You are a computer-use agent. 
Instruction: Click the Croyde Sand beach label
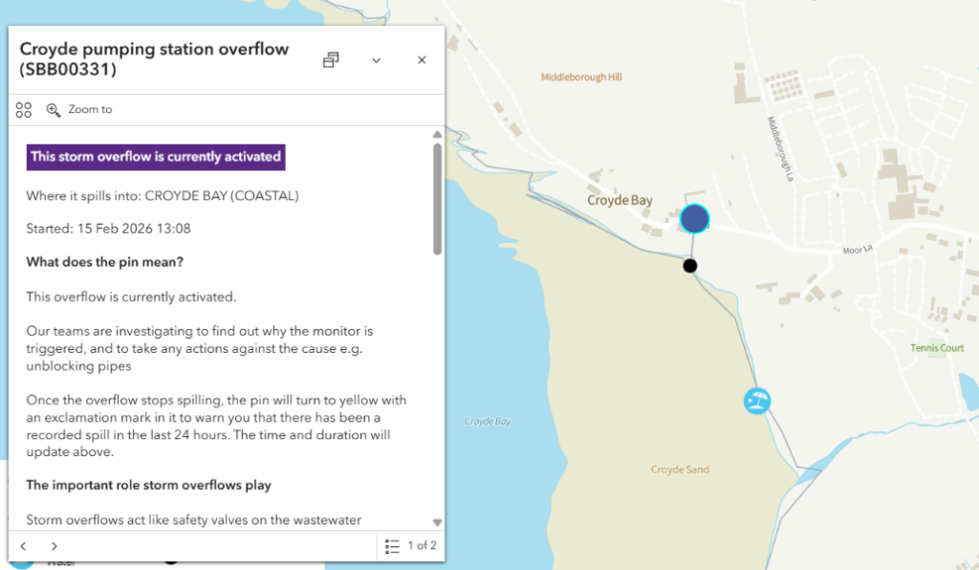pyautogui.click(x=679, y=470)
